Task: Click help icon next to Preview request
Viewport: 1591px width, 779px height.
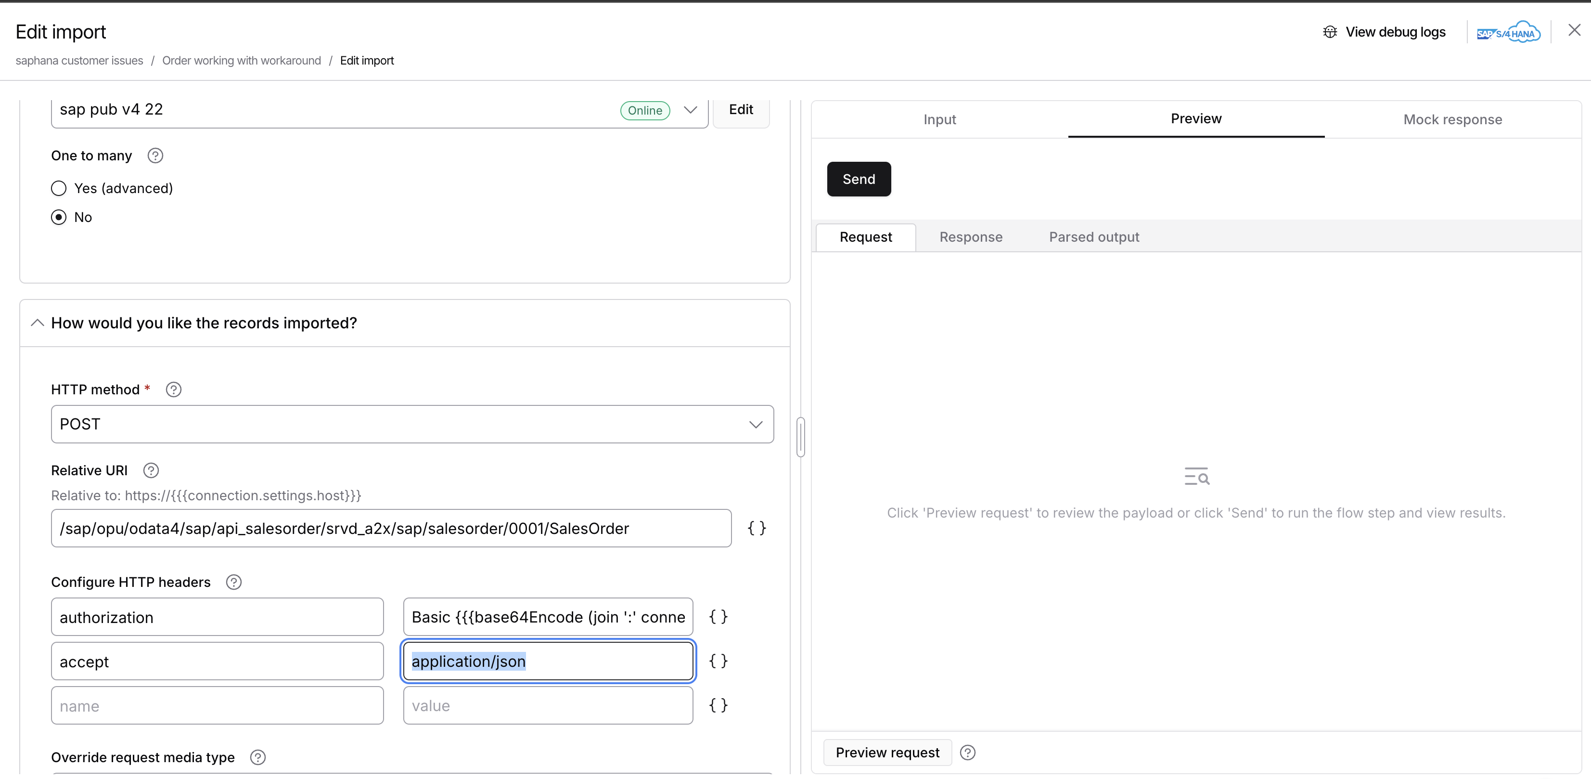Action: (968, 753)
